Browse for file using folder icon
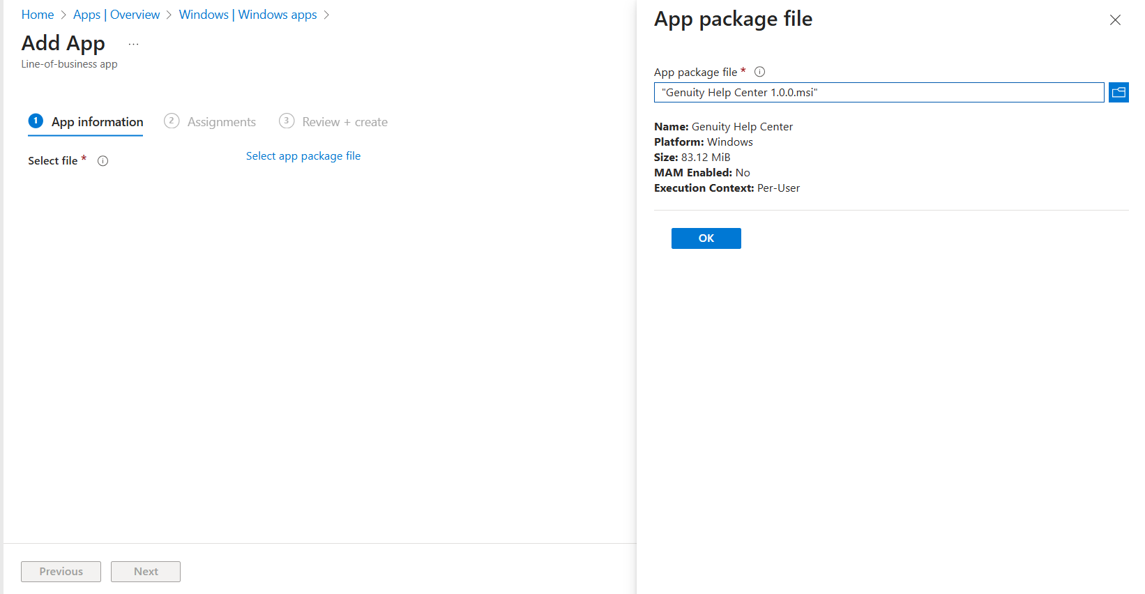This screenshot has height=594, width=1145. pyautogui.click(x=1119, y=92)
